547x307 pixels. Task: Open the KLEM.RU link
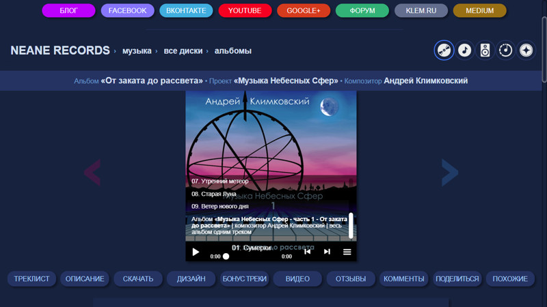coord(421,10)
